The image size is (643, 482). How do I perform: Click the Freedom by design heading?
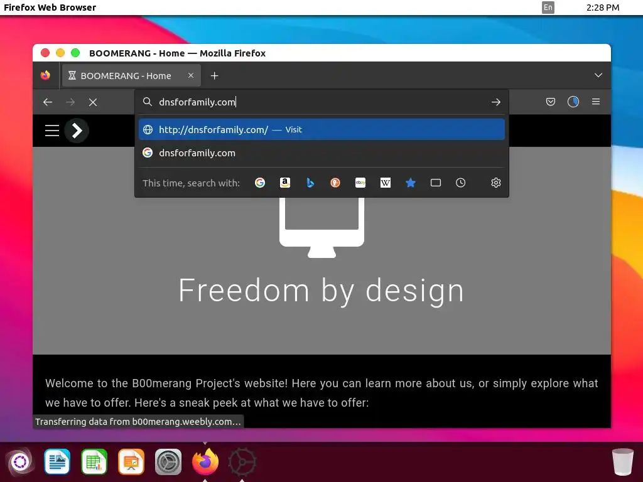click(x=321, y=291)
